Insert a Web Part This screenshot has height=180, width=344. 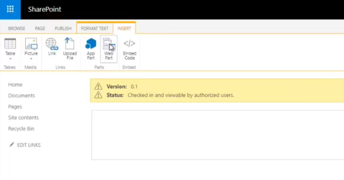(109, 49)
